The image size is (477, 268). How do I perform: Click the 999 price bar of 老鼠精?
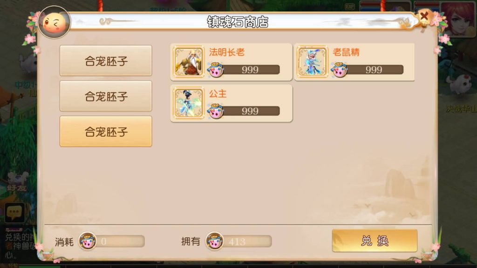(x=374, y=70)
